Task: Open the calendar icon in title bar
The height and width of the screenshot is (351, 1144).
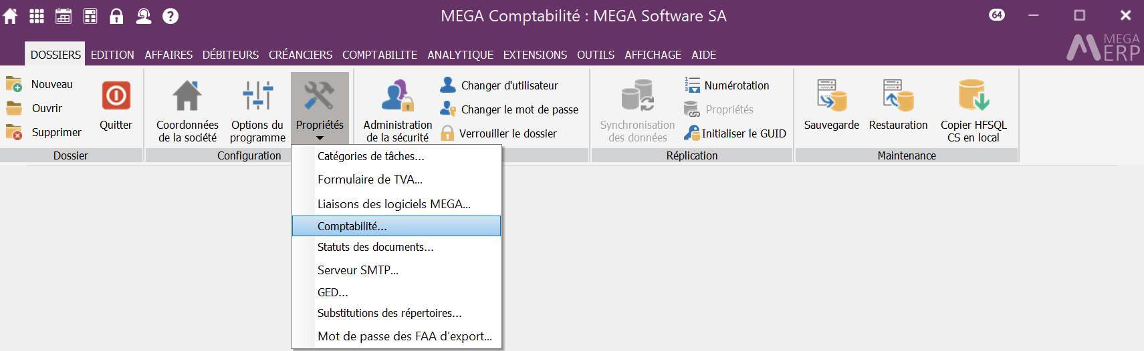Action: click(64, 16)
